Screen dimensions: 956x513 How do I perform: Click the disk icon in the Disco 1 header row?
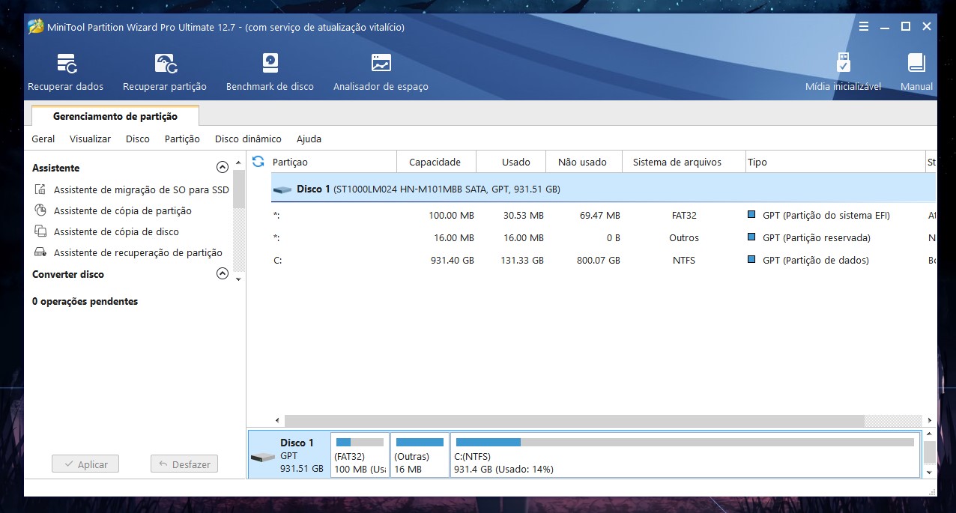point(282,189)
